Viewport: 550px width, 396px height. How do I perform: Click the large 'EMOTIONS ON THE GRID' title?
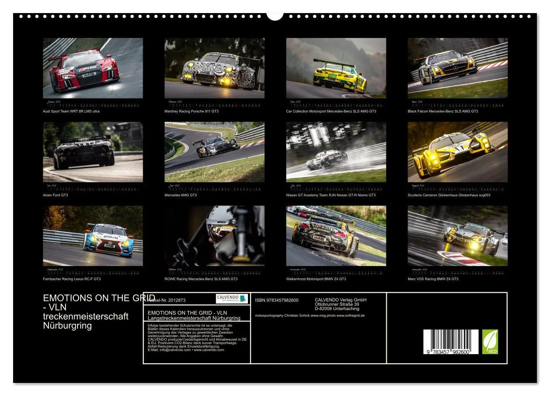[99, 298]
